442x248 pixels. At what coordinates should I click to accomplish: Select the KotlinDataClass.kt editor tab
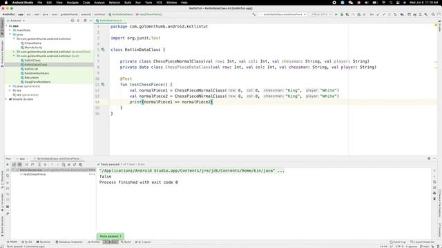point(110,21)
